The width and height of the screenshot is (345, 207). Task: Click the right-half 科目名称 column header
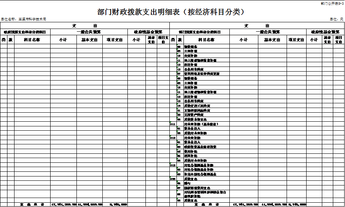coord(206,40)
